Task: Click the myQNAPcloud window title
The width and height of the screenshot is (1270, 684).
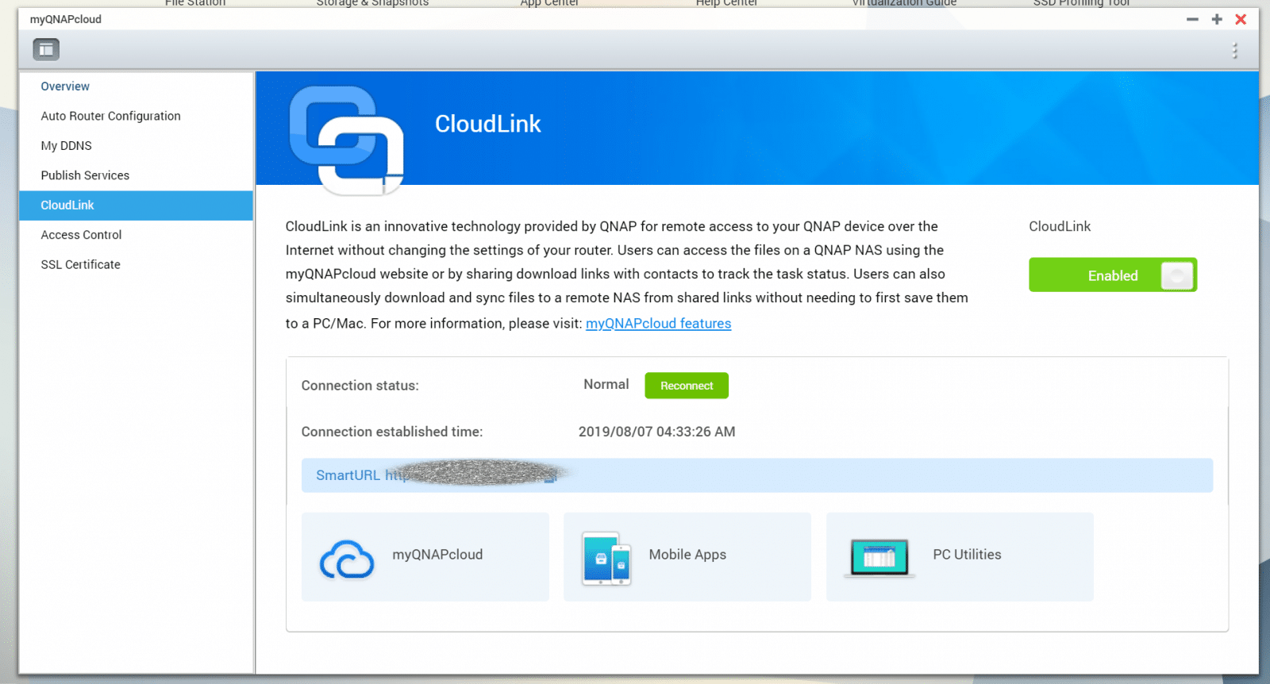Action: 66,19
